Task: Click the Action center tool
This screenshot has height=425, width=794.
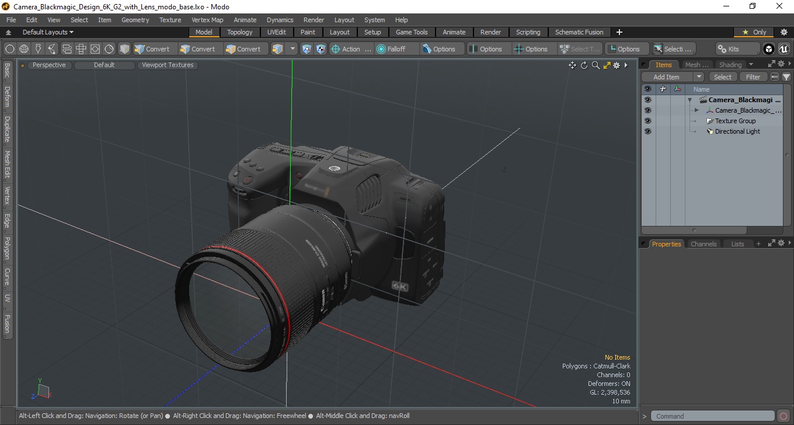Action: point(351,49)
